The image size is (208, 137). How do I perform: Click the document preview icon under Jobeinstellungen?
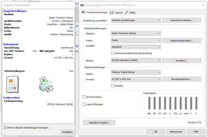click(13, 84)
